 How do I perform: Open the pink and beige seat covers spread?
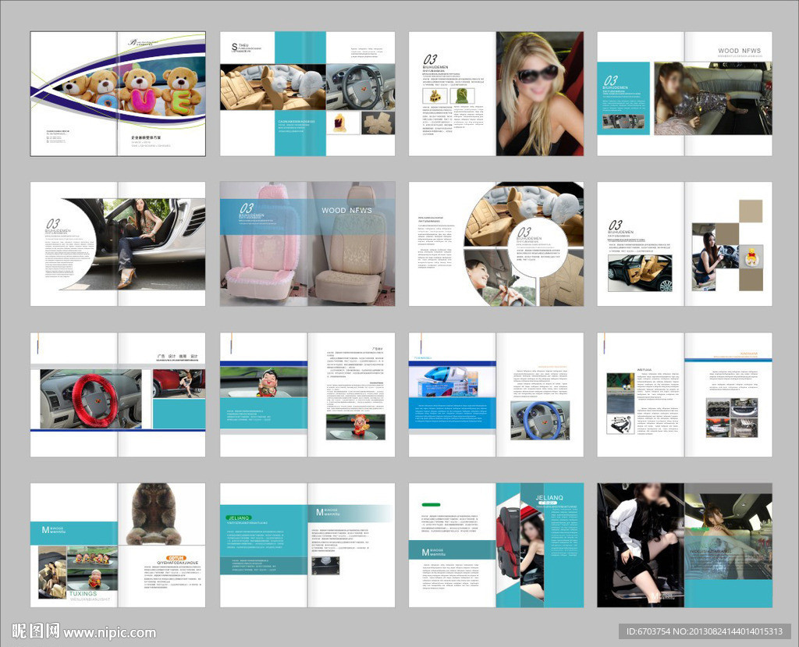pos(307,244)
